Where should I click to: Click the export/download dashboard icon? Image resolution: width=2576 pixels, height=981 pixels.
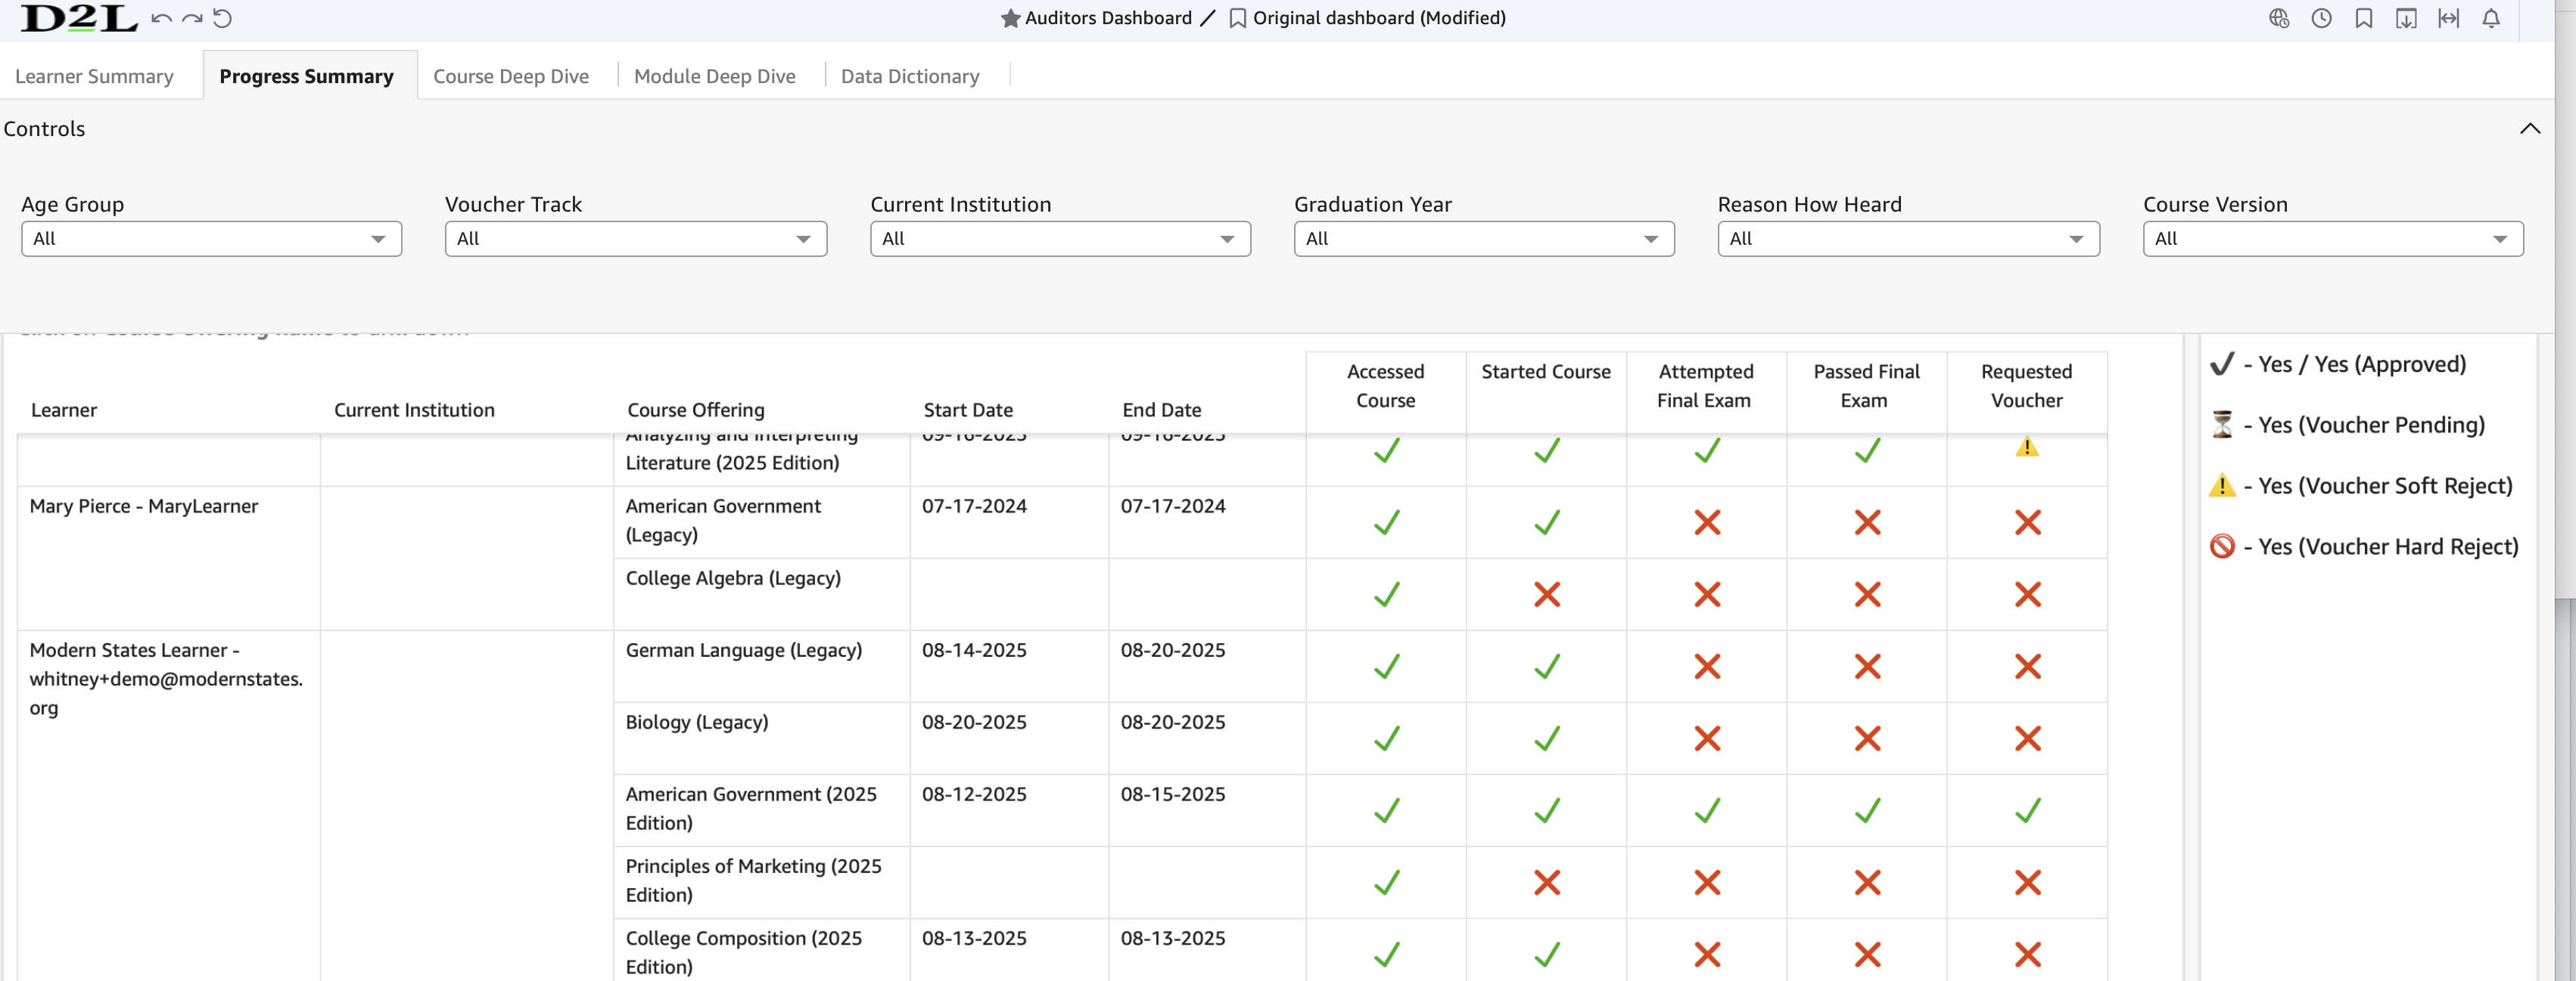[2406, 18]
